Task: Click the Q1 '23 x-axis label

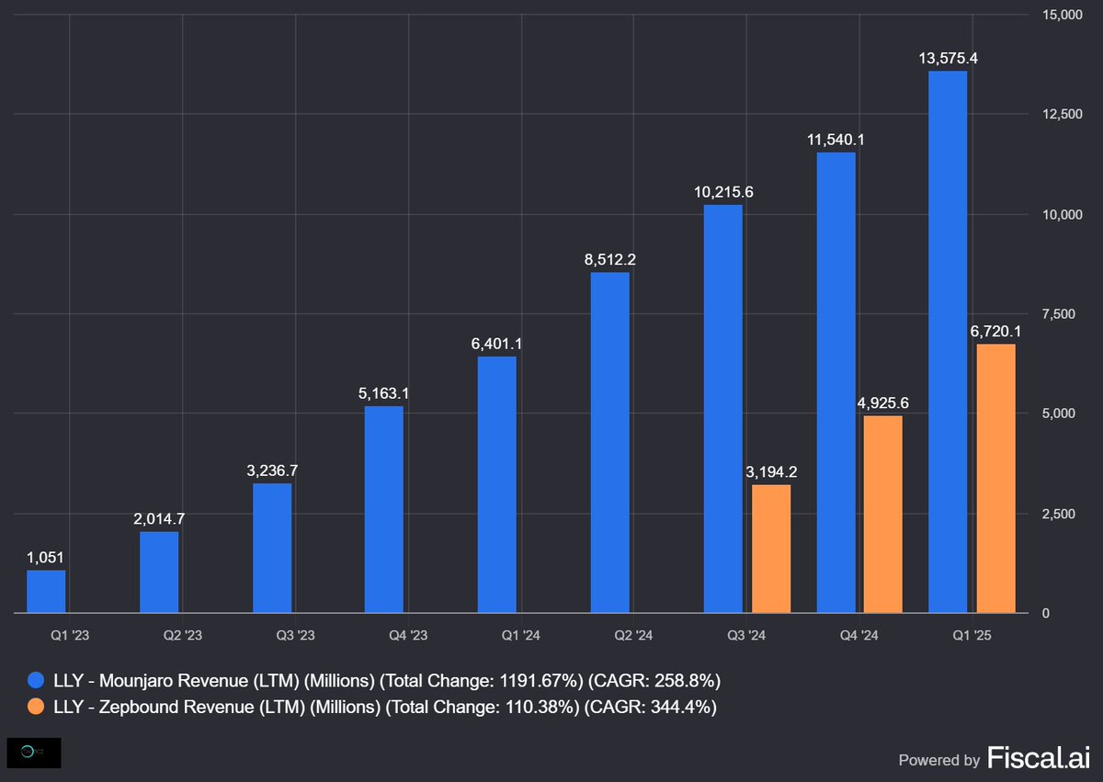Action: [x=70, y=636]
